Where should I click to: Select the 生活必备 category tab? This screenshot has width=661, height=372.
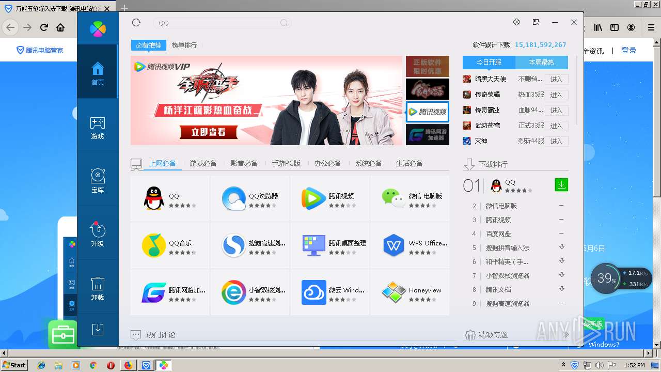click(x=409, y=163)
